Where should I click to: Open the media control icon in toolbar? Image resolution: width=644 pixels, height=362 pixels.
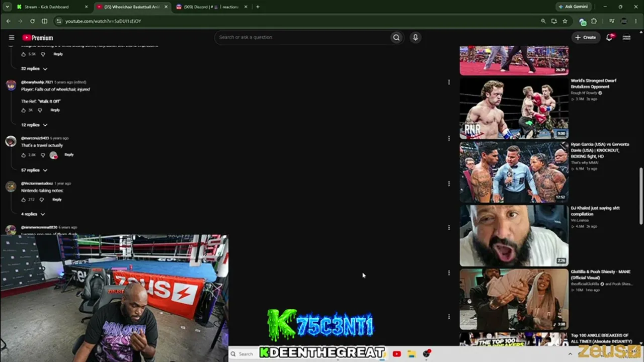pos(612,21)
